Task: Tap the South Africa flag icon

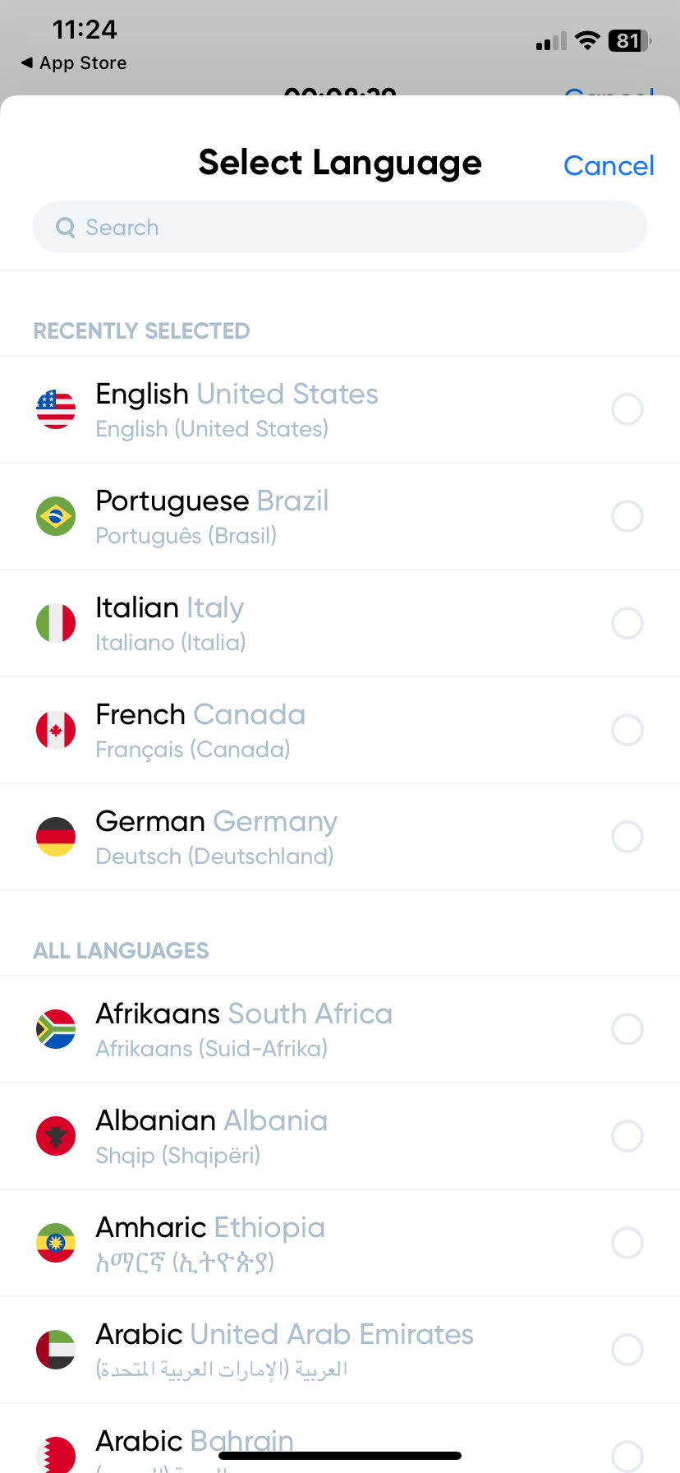Action: (56, 1029)
